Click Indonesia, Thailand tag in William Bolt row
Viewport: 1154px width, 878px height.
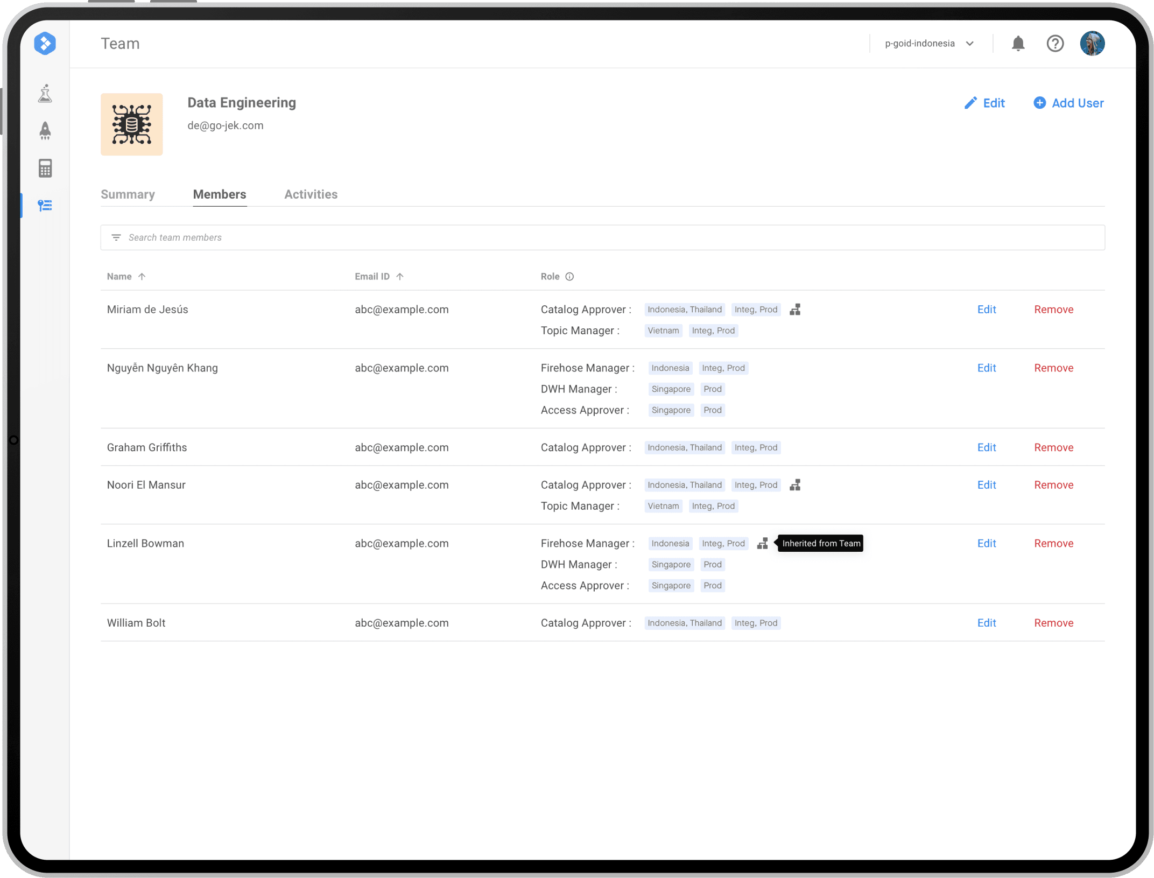(x=685, y=623)
